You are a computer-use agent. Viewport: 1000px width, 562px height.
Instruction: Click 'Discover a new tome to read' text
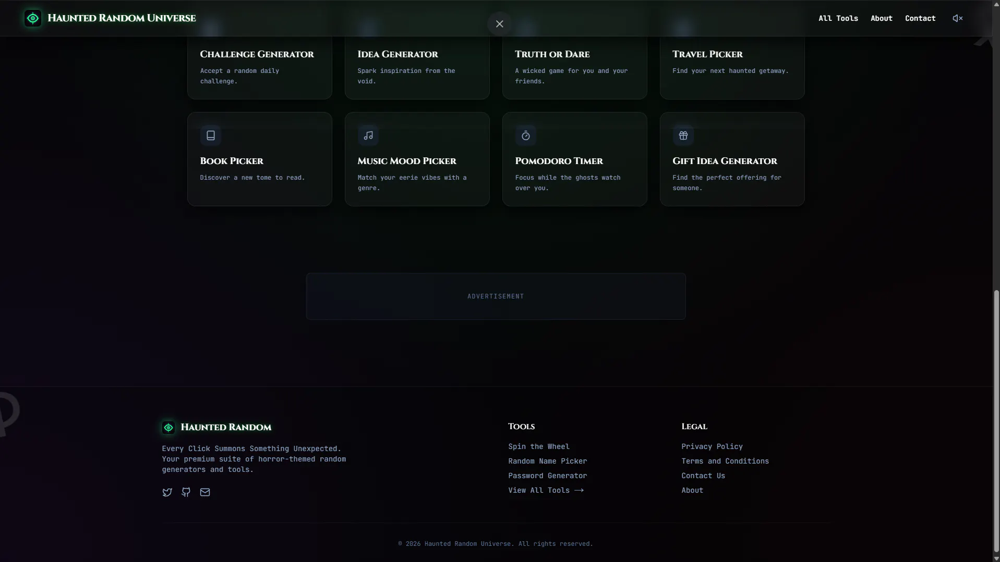coord(252,178)
